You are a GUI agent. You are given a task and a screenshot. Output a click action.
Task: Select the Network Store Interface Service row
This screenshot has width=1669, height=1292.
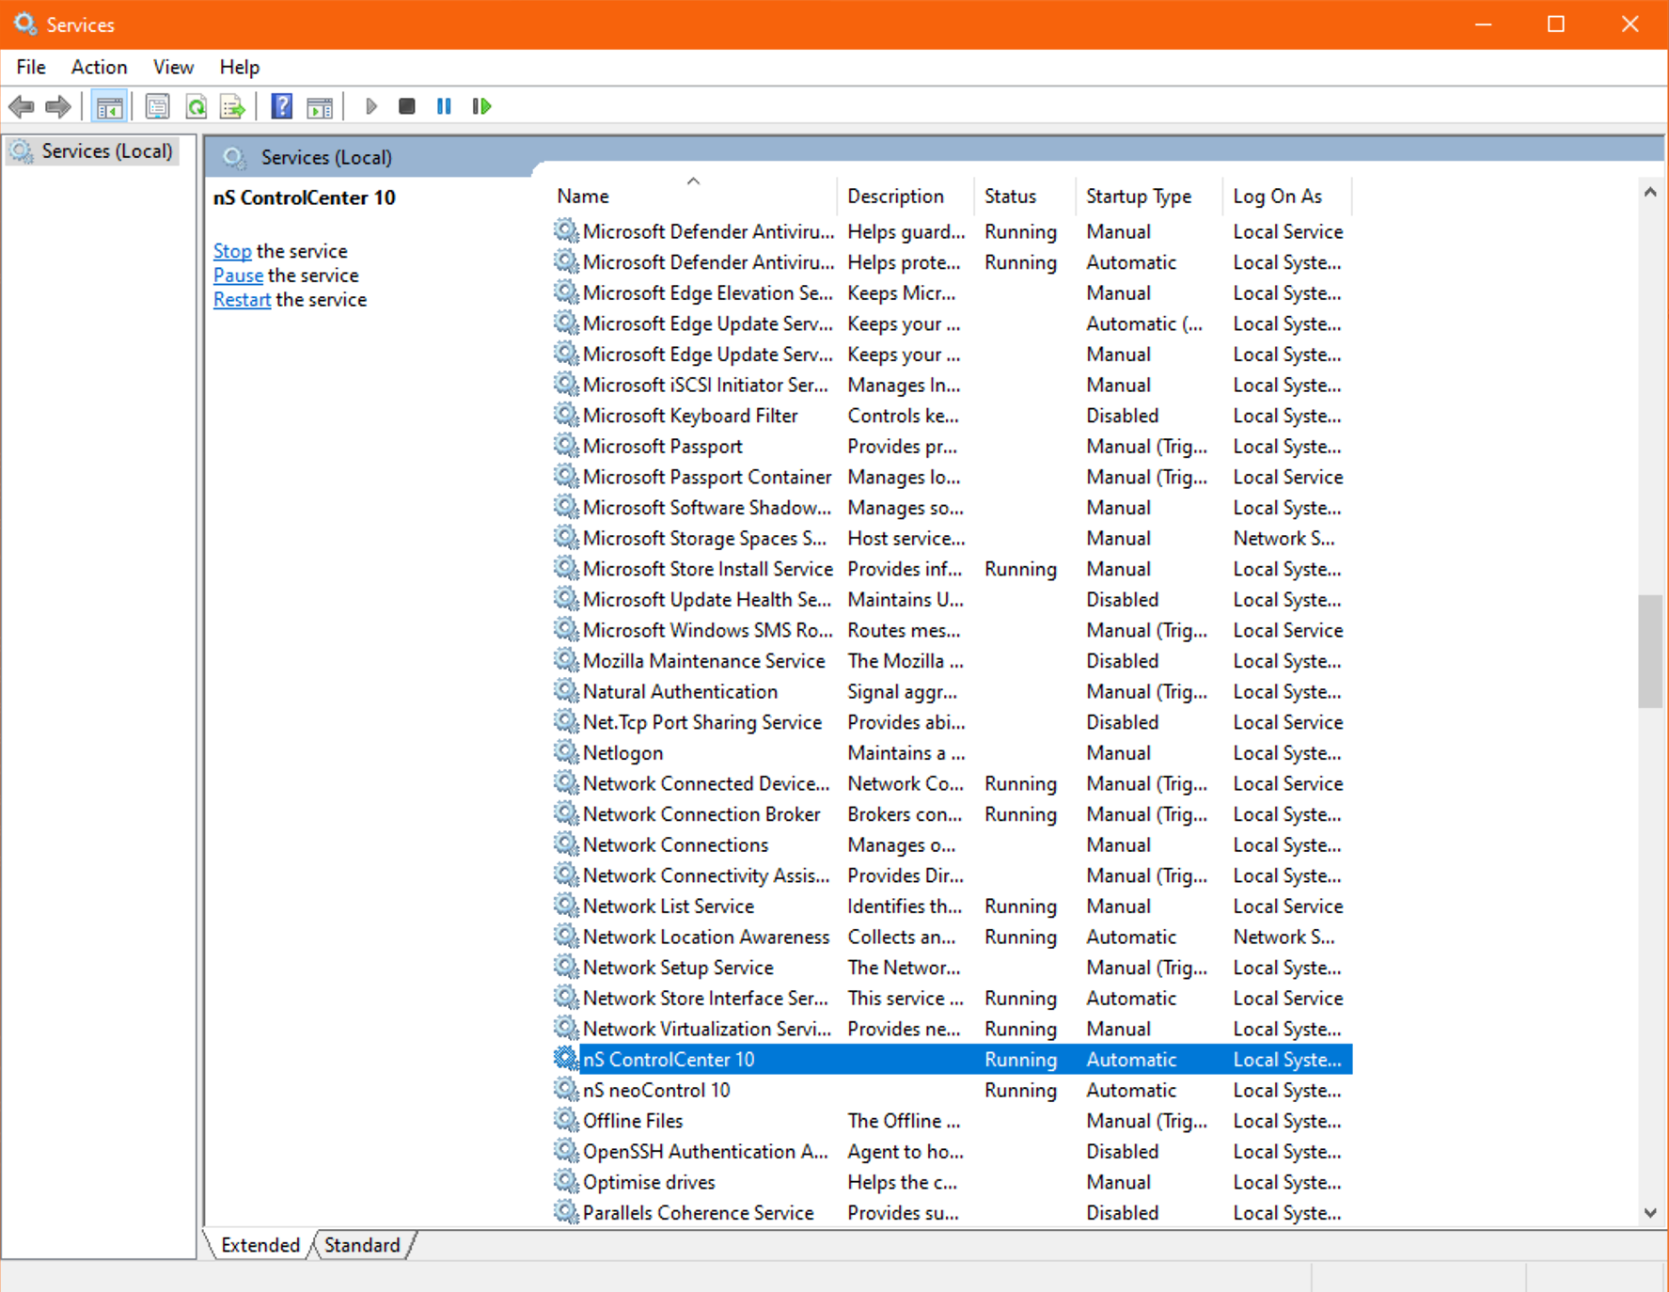tap(952, 998)
